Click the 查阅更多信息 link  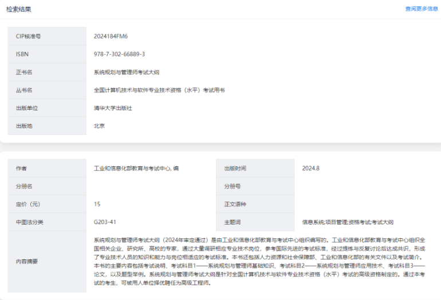(x=421, y=9)
